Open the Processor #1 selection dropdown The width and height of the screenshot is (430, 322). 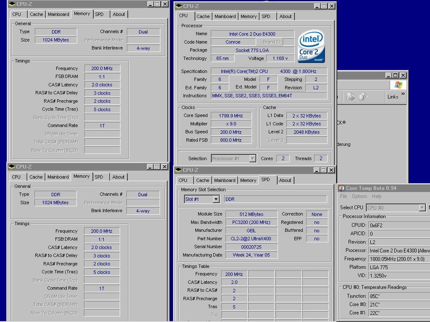[x=252, y=158]
